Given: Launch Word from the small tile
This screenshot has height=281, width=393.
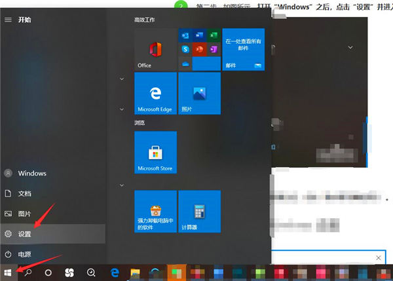Looking at the screenshot, I should [x=198, y=35].
